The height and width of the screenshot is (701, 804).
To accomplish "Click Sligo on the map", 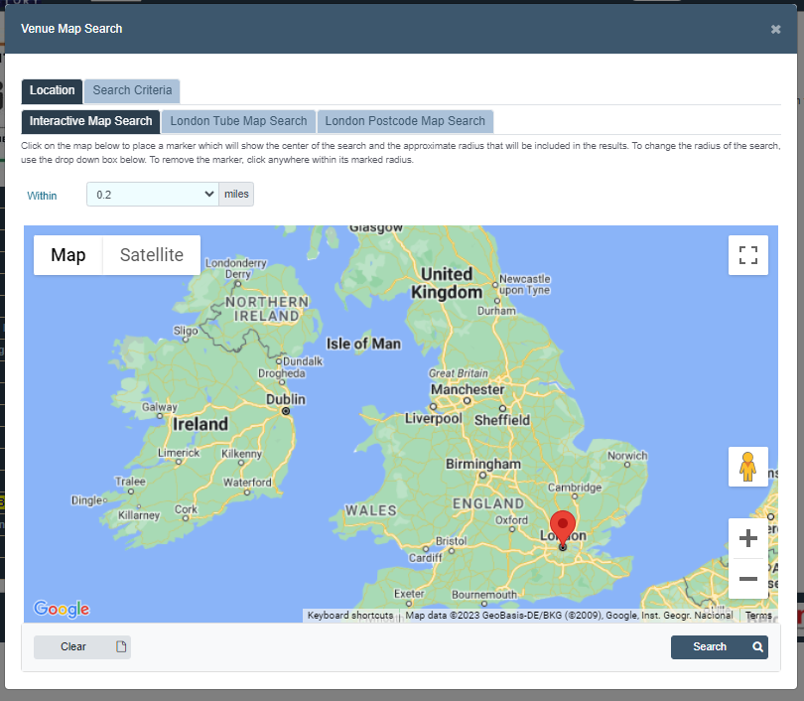I will point(185,331).
